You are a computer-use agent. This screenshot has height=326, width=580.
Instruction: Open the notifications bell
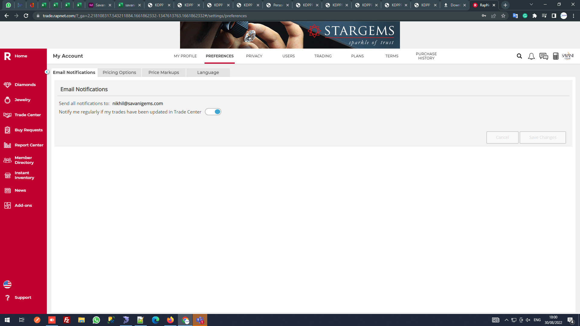[531, 56]
